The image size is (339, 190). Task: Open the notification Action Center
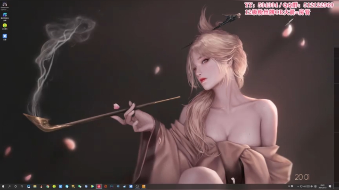point(330,186)
